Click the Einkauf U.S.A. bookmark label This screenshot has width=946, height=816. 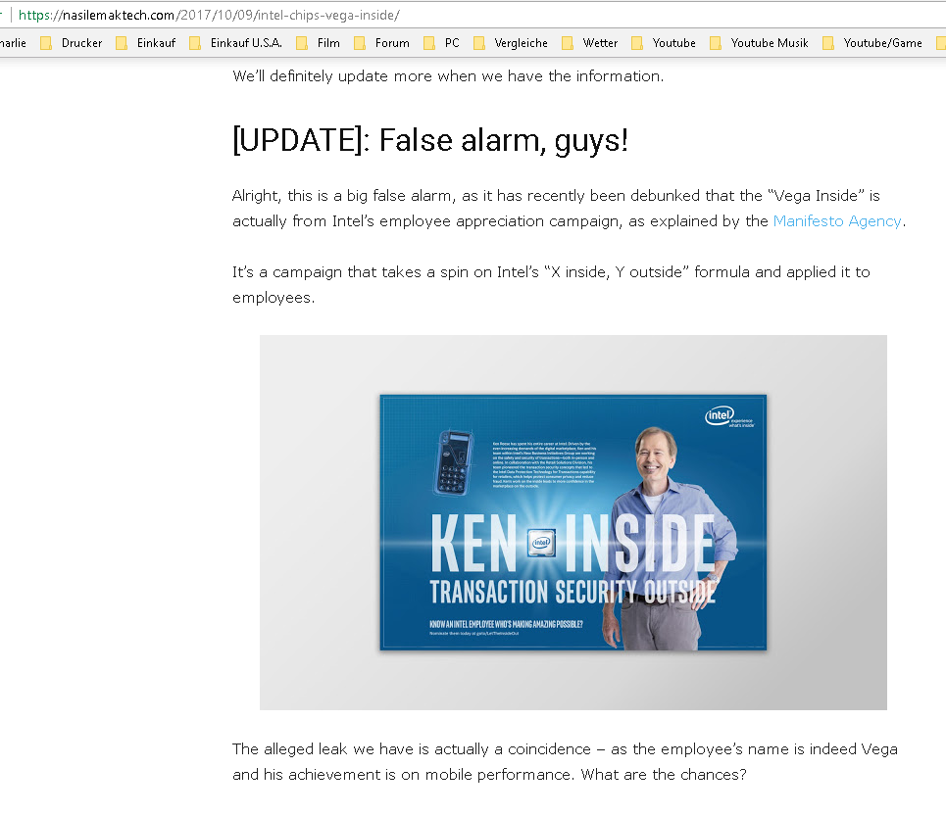pyautogui.click(x=246, y=43)
